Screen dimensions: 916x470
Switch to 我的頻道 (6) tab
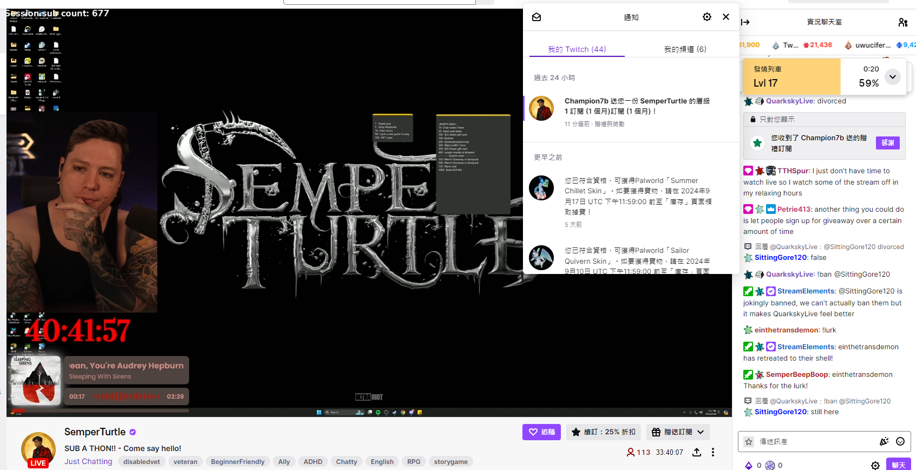pos(685,49)
